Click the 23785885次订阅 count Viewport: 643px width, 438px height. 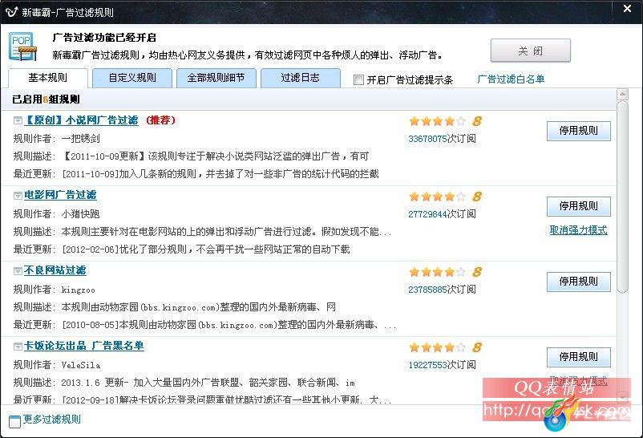point(442,290)
